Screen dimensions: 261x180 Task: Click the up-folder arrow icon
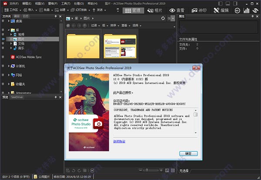tap(84, 26)
